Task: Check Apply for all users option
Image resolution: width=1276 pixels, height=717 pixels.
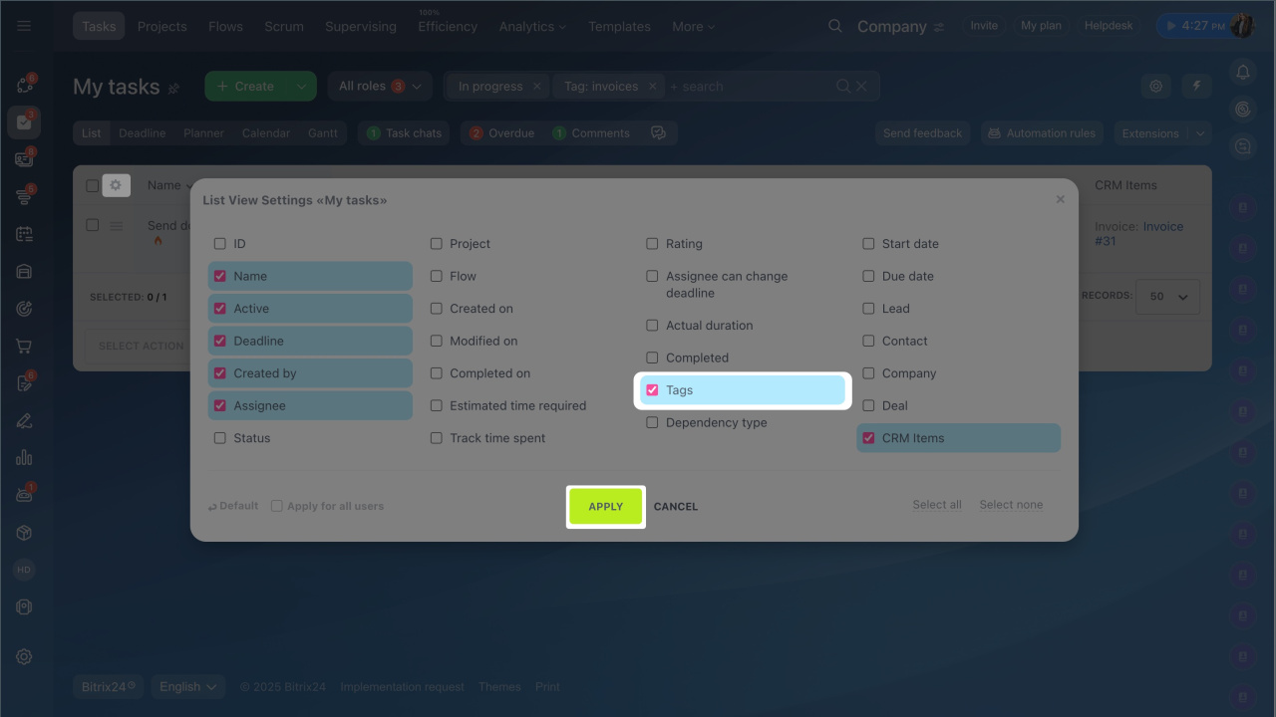Action: [x=277, y=506]
